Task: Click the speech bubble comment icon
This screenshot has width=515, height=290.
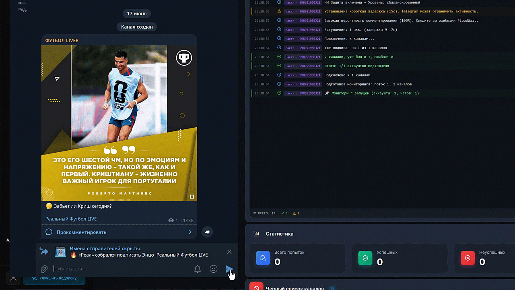Action: tap(49, 232)
